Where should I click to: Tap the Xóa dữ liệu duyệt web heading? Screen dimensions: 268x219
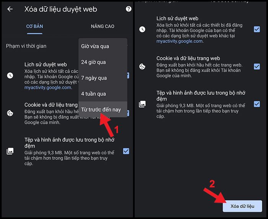tap(60, 9)
